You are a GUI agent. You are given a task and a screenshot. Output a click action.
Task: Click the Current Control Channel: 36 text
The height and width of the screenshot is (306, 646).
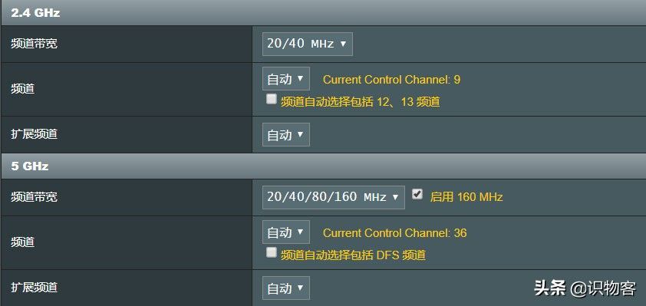pyautogui.click(x=394, y=233)
